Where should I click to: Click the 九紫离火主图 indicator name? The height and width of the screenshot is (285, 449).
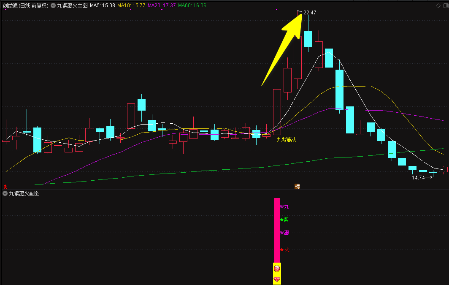click(72, 5)
